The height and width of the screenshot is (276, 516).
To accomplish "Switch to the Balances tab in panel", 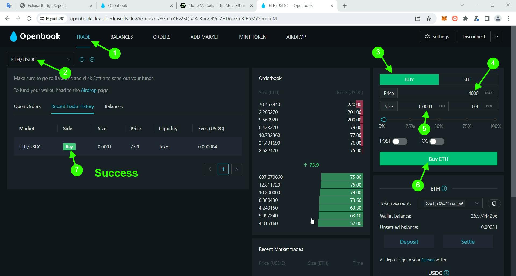I will (x=113, y=106).
